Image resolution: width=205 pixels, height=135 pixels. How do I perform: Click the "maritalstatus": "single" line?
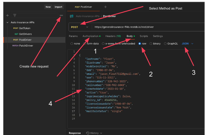pyautogui.click(x=104, y=111)
